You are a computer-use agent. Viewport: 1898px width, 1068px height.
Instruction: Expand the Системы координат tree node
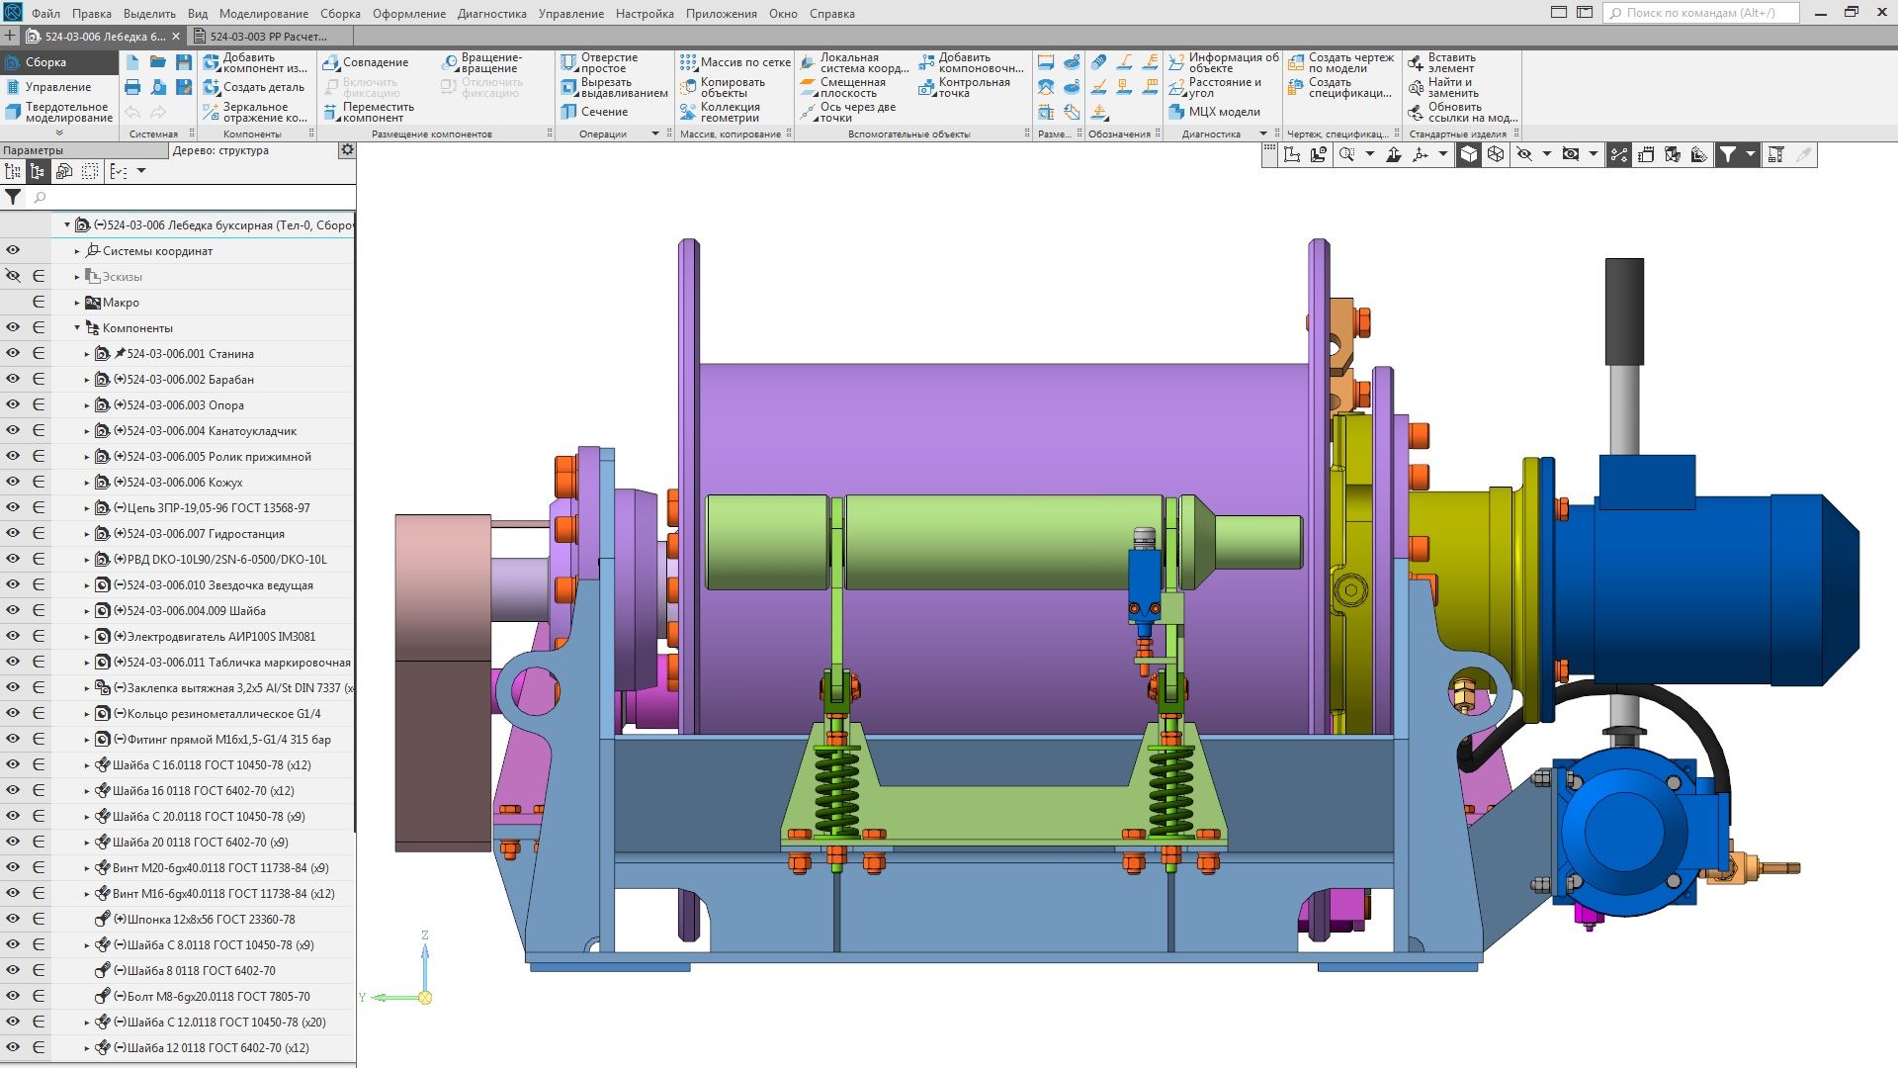[x=77, y=251]
